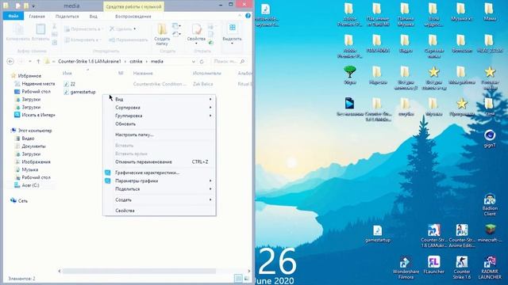This screenshot has width=508, height=285.
Task: Select the RADMIR LAUNCHER desktop shortcut
Action: (x=490, y=268)
